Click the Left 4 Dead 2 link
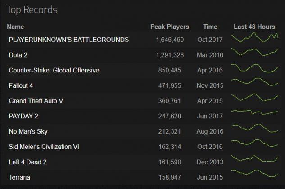Image resolution: width=285 pixels, height=189 pixels. [27, 162]
